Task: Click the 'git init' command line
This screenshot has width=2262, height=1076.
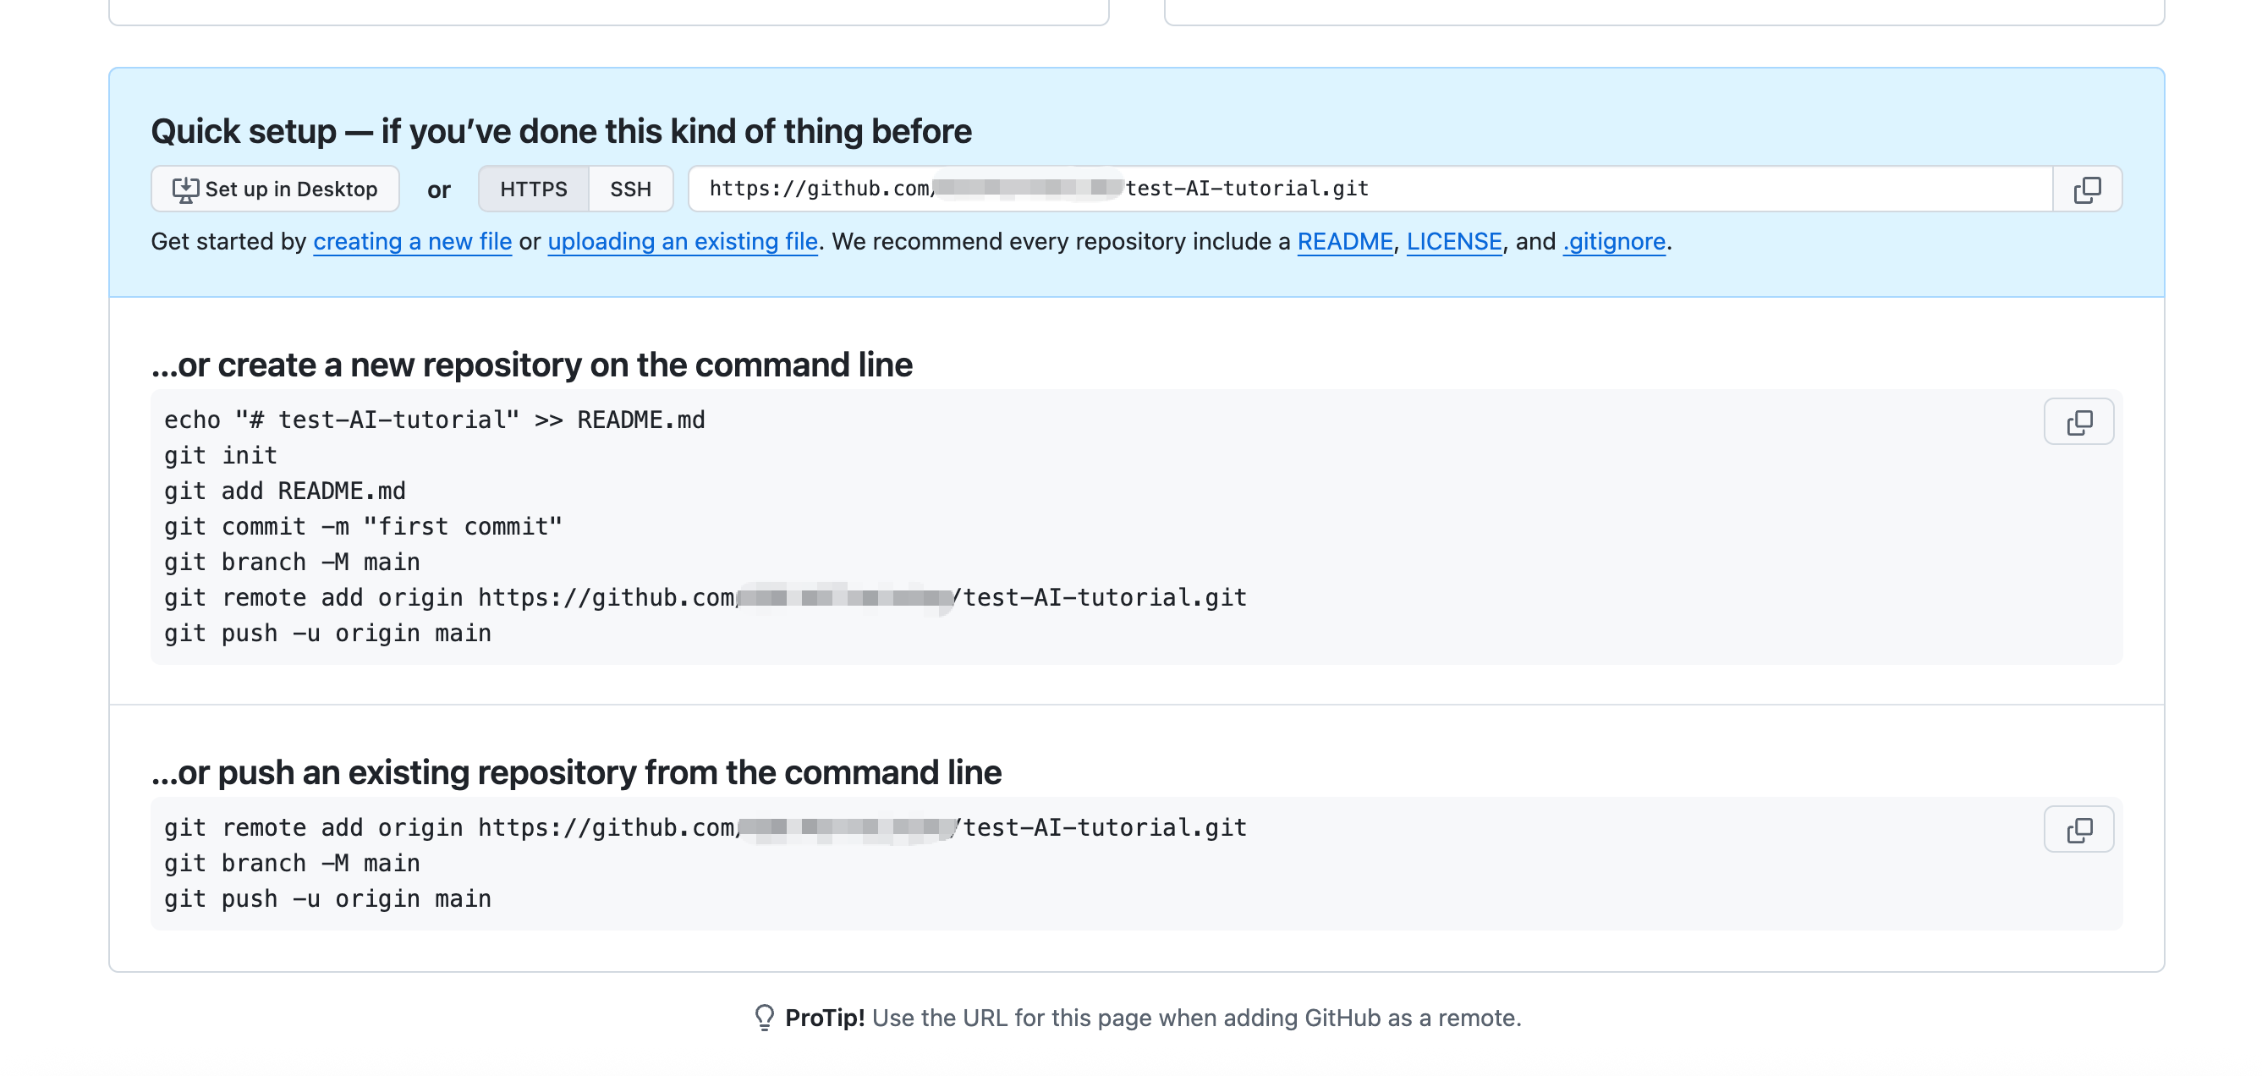Action: click(x=221, y=456)
